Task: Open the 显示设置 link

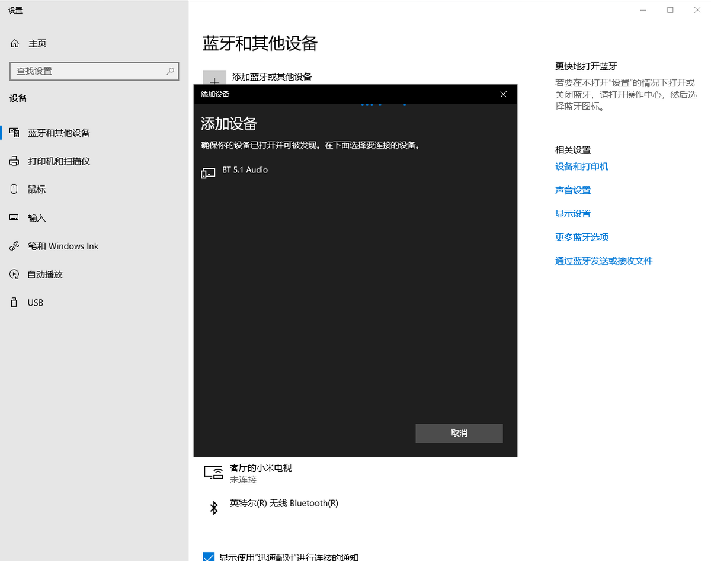Action: pos(573,214)
